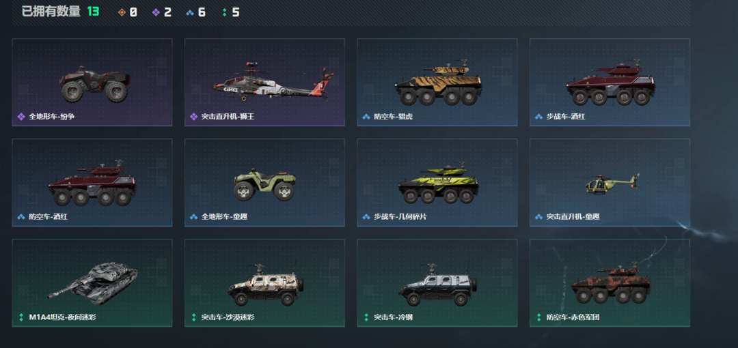Click green rarity icon beside M1A4坦克-夜间迷彩
This screenshot has height=348, width=738.
point(20,317)
